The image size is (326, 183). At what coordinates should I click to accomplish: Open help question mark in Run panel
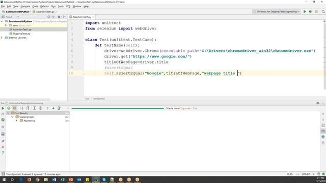coord(3,152)
